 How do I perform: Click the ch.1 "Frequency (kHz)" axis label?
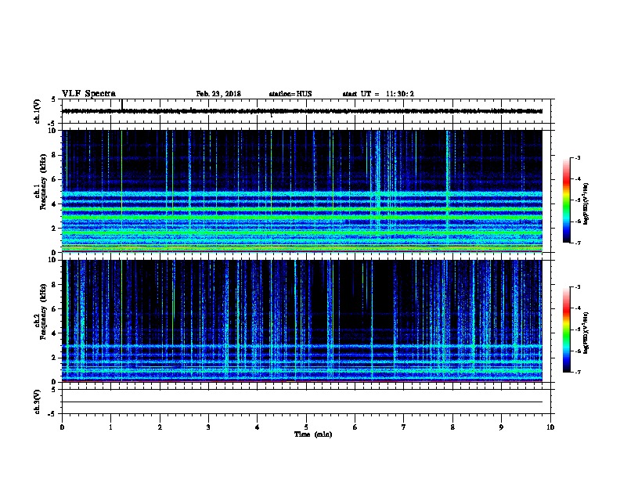[x=42, y=182]
